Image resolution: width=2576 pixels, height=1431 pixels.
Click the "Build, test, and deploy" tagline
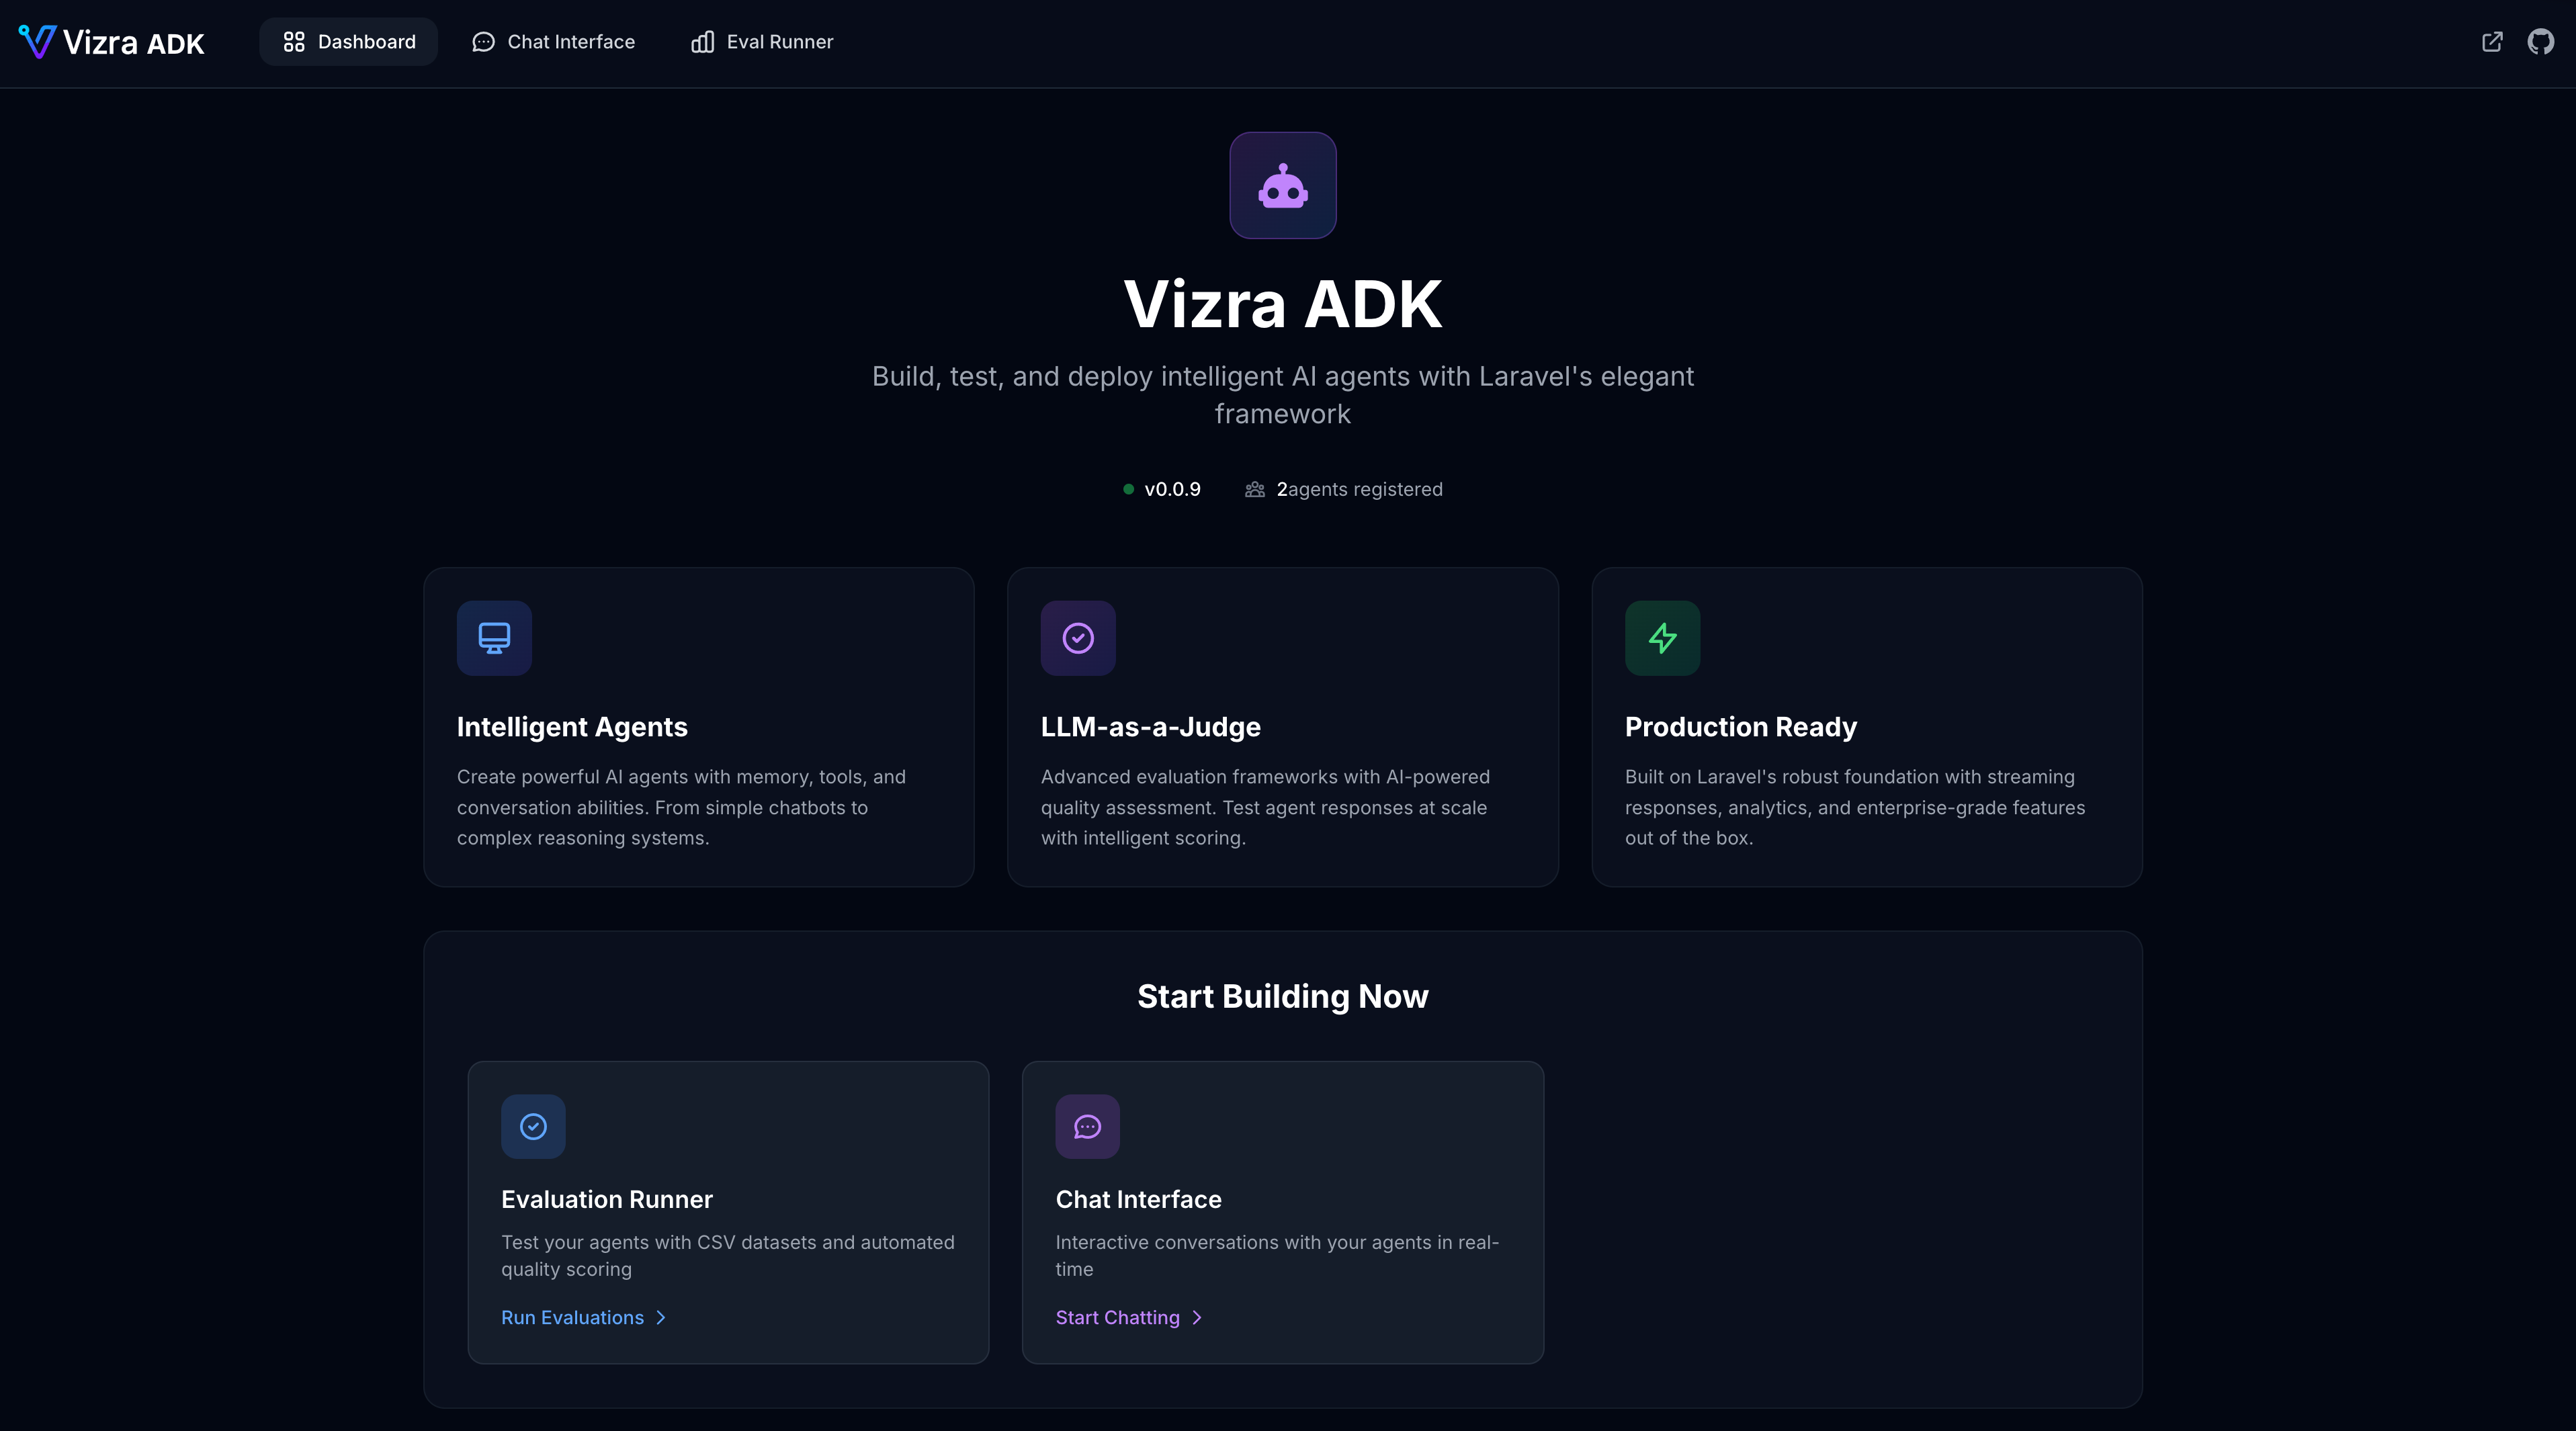coord(1283,395)
